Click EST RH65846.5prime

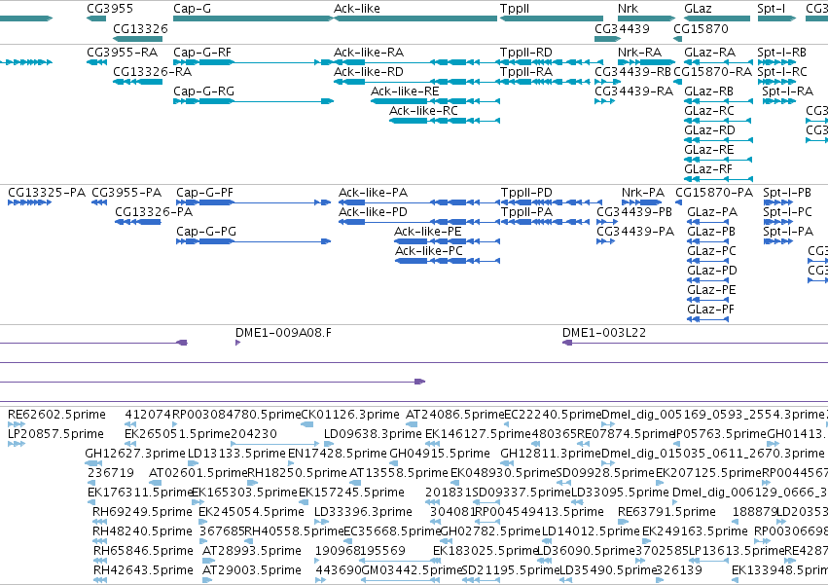143,551
